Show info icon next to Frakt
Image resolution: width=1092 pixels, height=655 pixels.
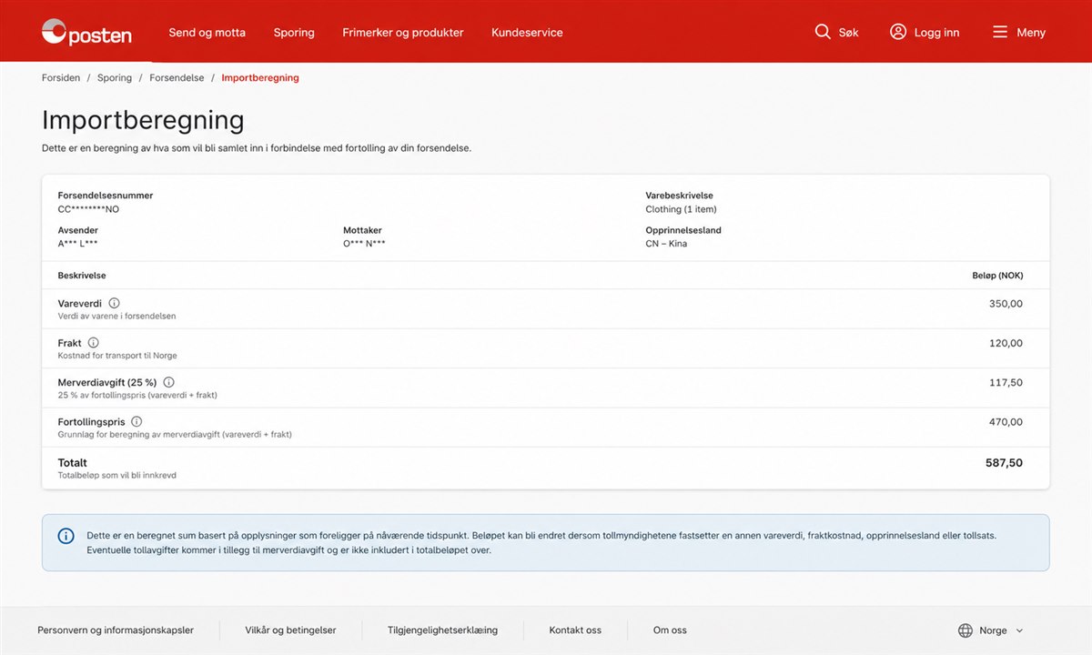click(x=93, y=343)
